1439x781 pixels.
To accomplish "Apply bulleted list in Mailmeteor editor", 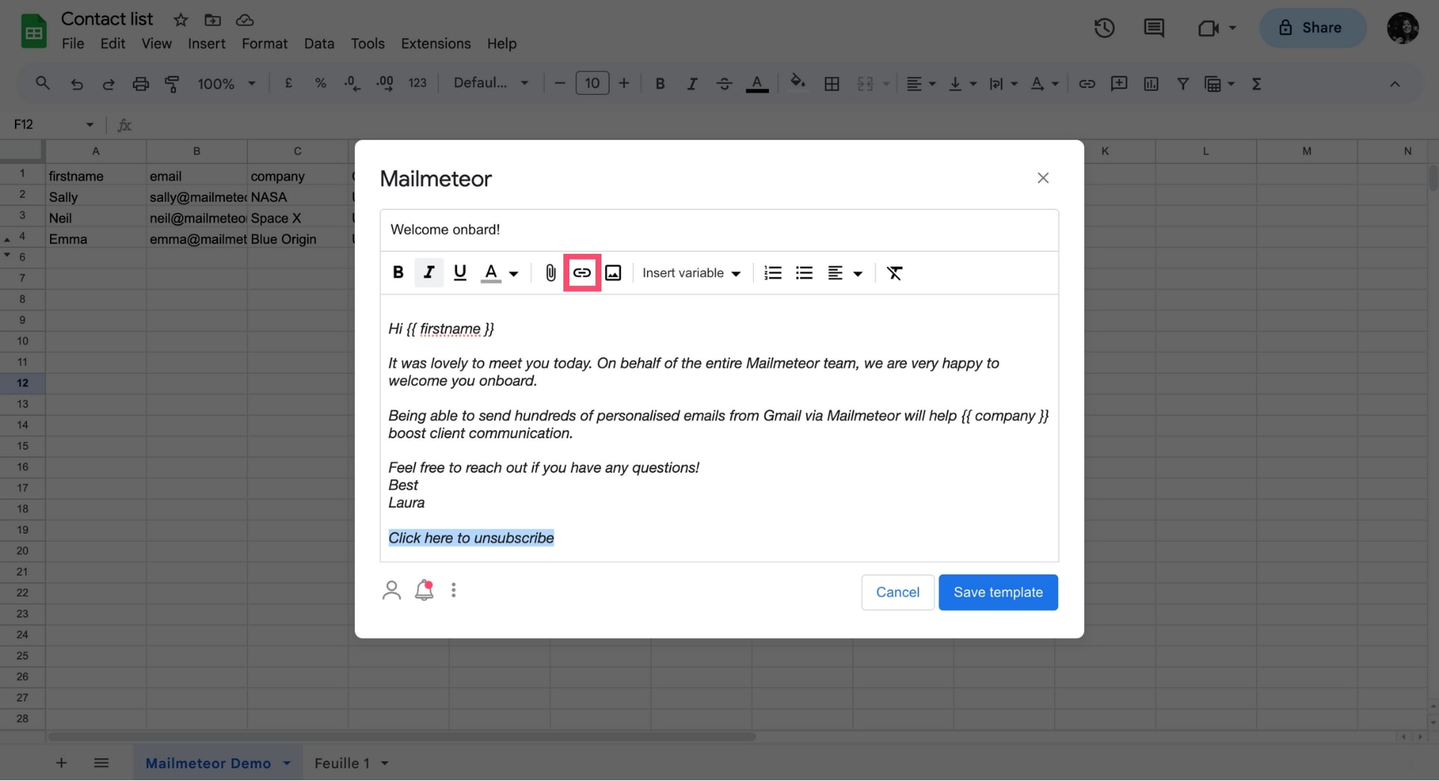I will pos(804,273).
